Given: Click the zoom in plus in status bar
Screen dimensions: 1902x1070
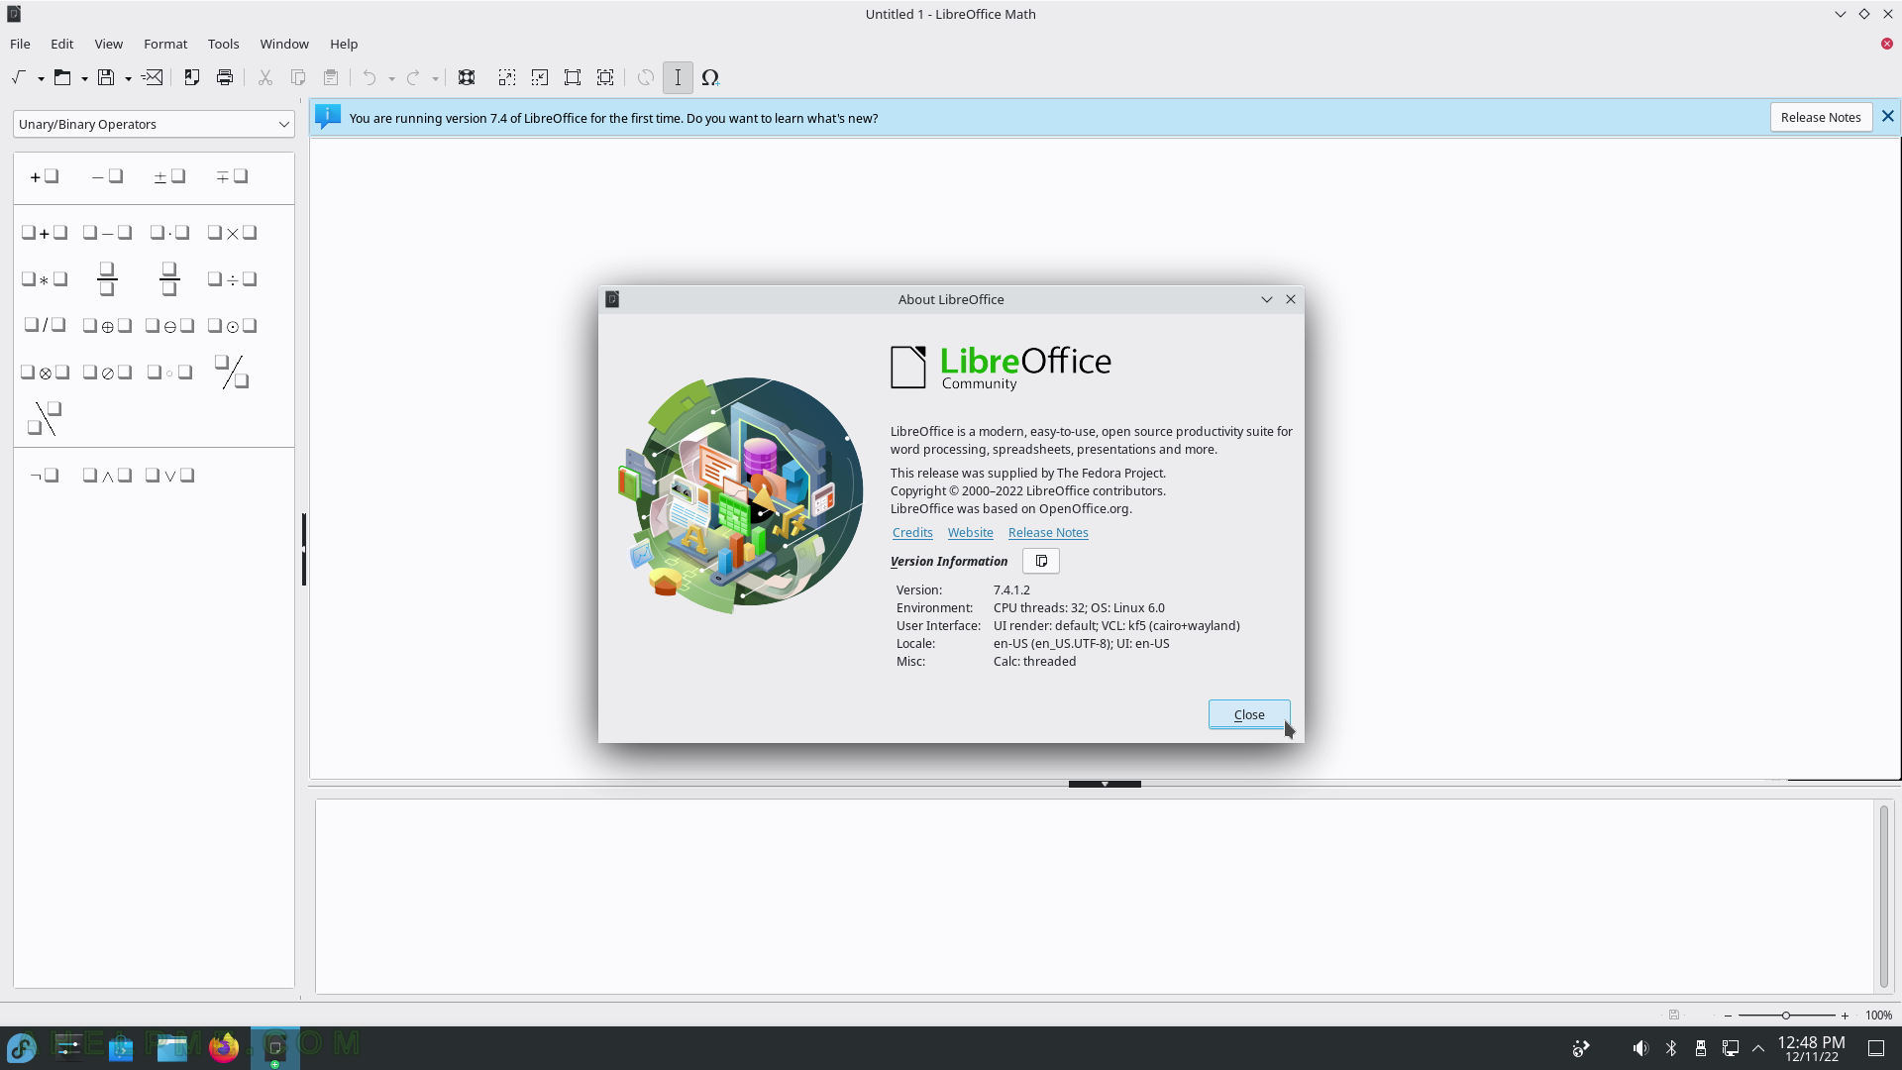Looking at the screenshot, I should (1845, 1016).
